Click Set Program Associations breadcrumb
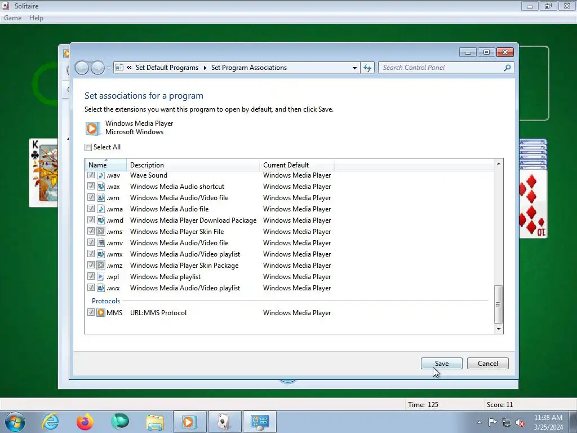The height and width of the screenshot is (433, 577). point(248,68)
